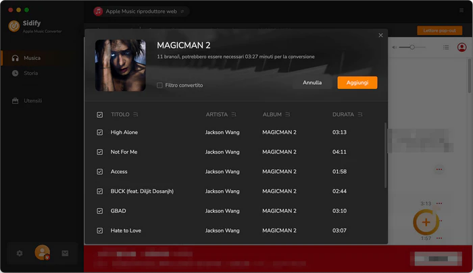Toggle the select-all checkbox in header
The height and width of the screenshot is (273, 473).
click(100, 115)
